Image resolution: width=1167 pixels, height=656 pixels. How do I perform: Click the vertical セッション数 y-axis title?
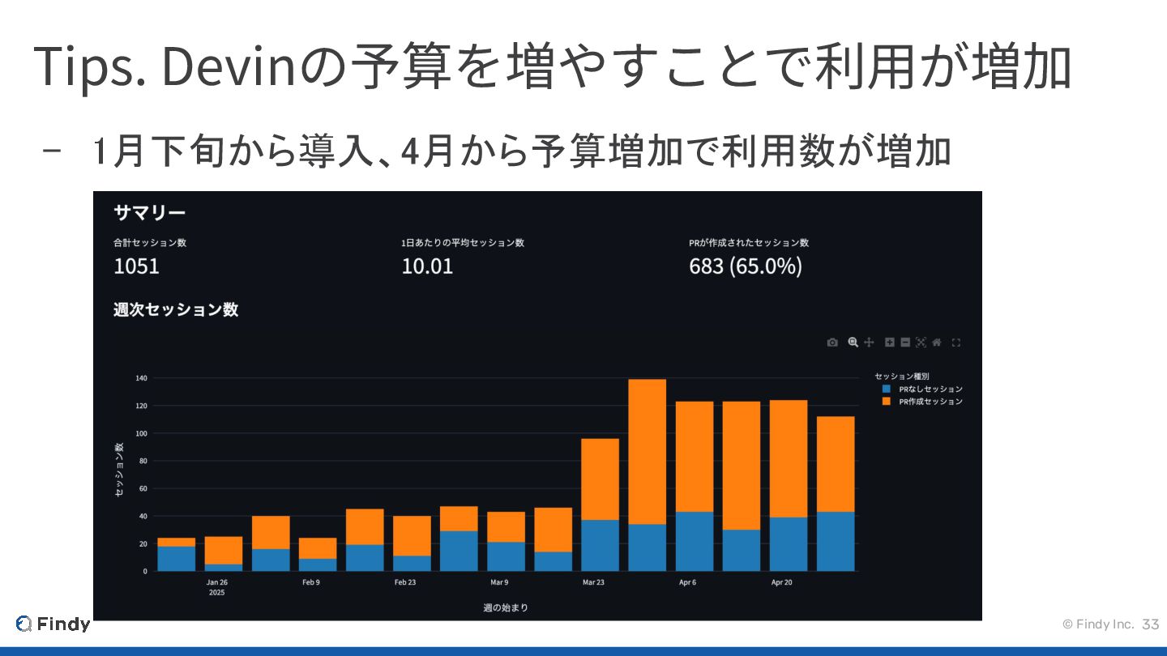click(x=118, y=470)
